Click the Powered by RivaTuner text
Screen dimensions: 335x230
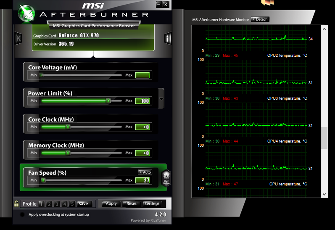click(x=148, y=220)
